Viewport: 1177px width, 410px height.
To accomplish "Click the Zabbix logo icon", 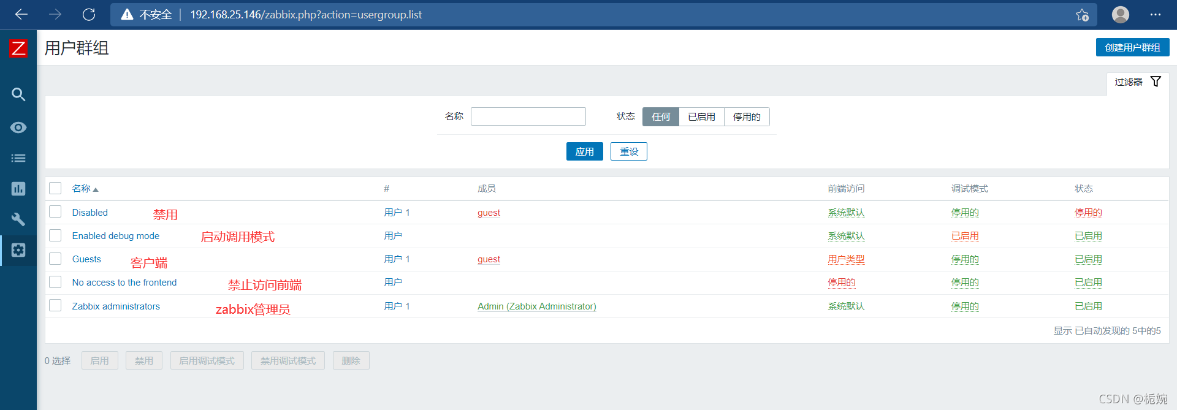I will 18,48.
